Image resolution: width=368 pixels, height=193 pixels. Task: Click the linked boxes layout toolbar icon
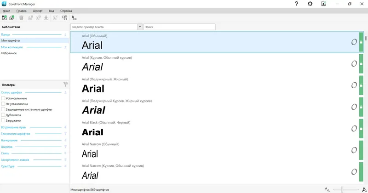pos(64,18)
